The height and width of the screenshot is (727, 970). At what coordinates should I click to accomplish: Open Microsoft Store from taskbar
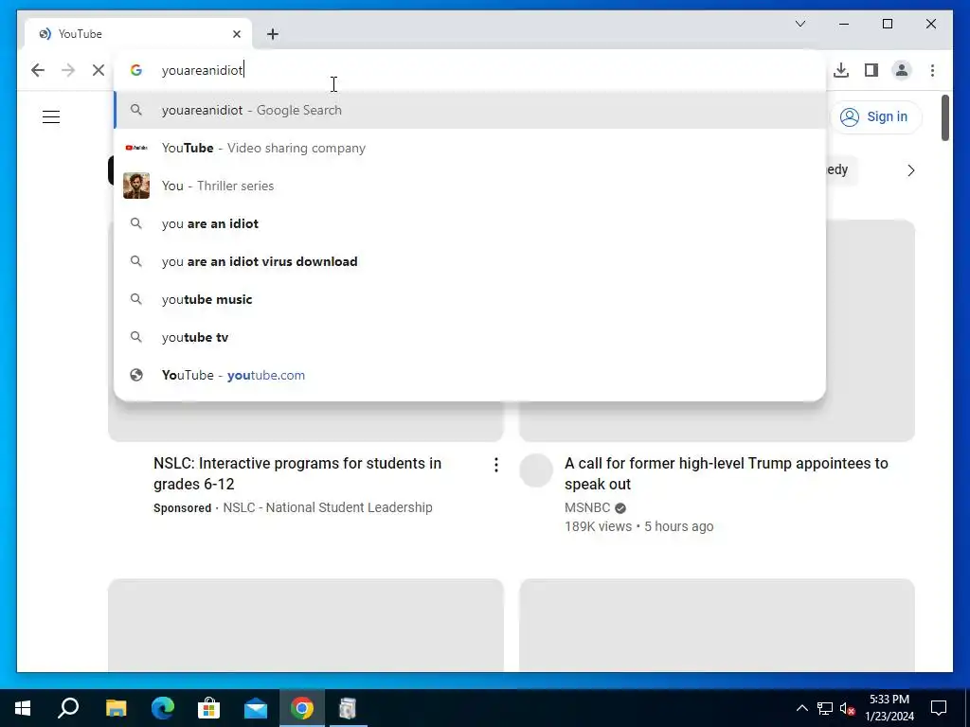click(x=209, y=708)
